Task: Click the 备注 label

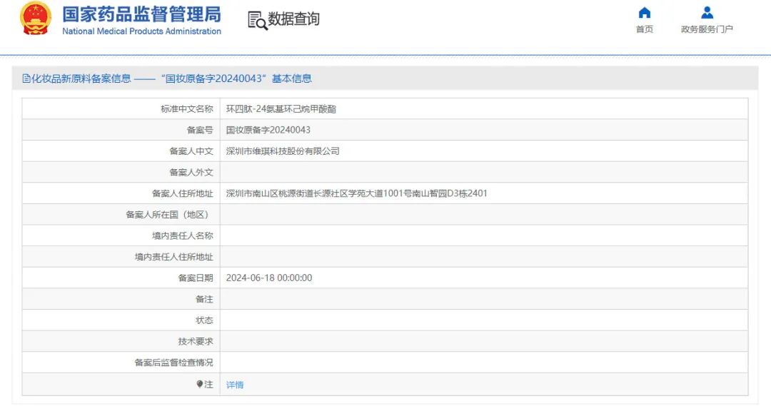Action: 205,300
